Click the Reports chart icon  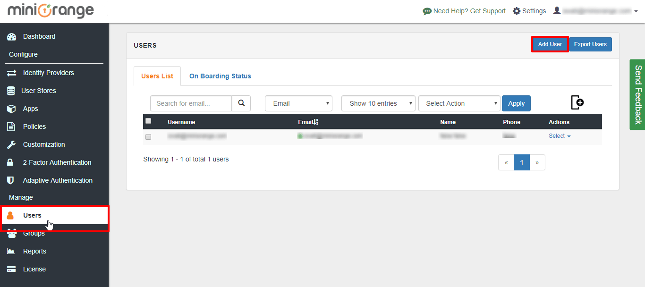click(x=11, y=251)
